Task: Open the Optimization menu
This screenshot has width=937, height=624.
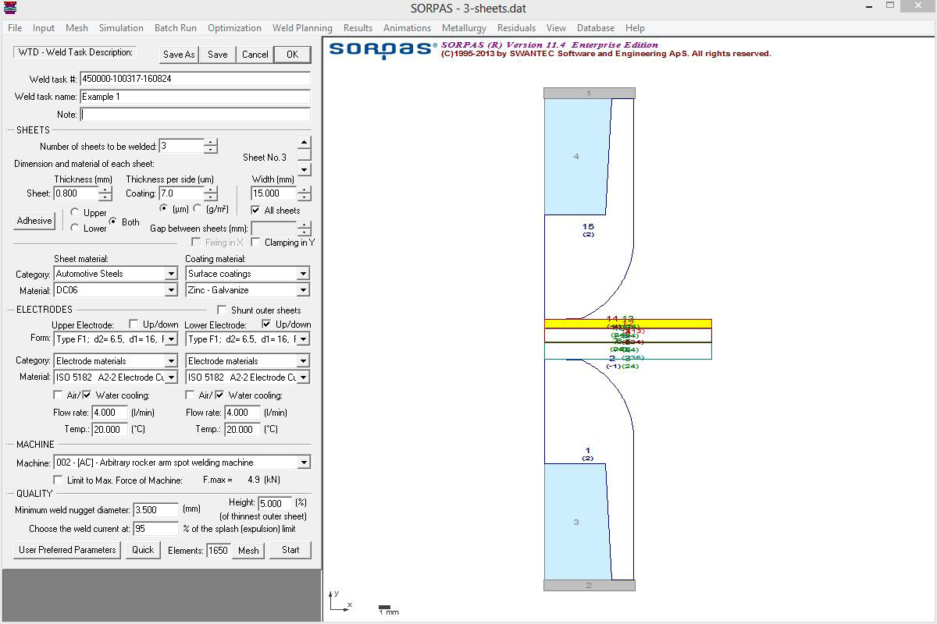Action: click(234, 28)
